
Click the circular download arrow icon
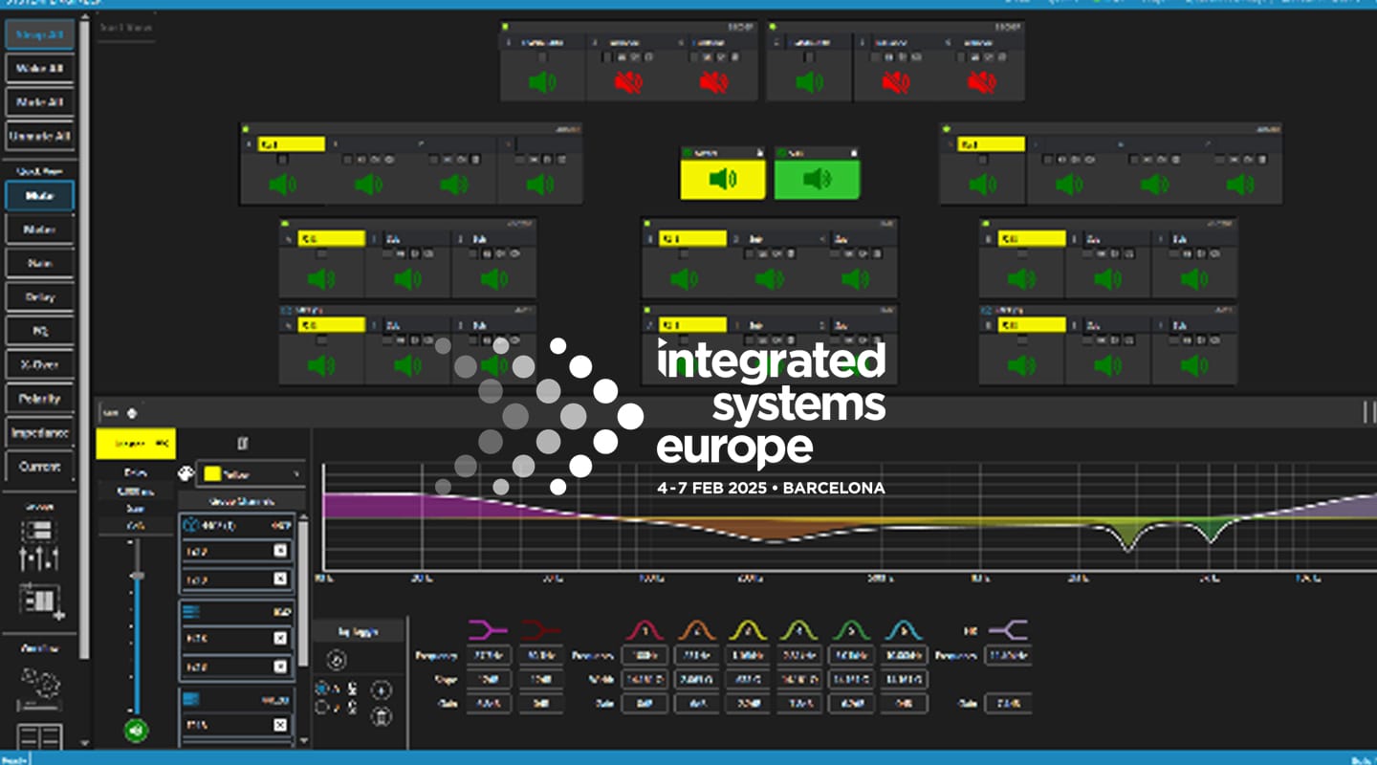pyautogui.click(x=380, y=690)
